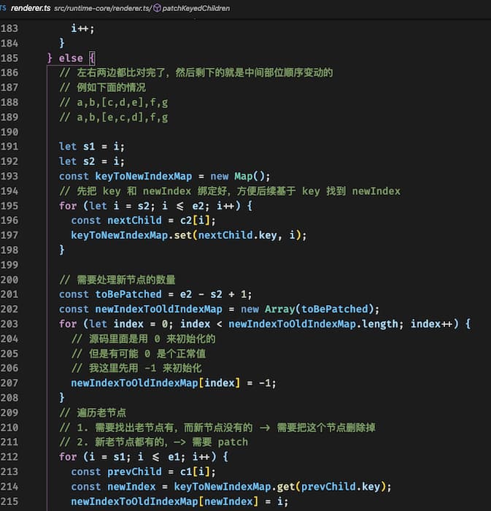Viewport: 491px width, 511px height.
Task: Click 'index++' in the for loop header
Action: pyautogui.click(x=431, y=324)
